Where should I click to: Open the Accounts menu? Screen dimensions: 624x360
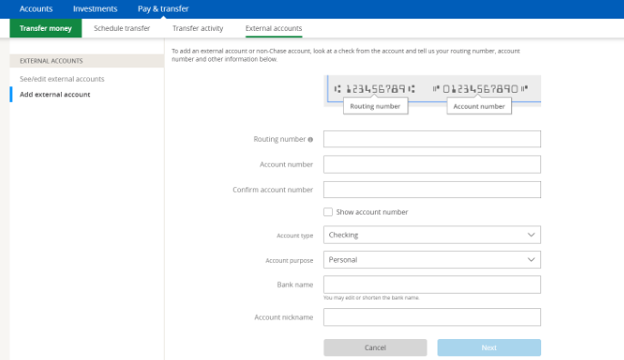[35, 9]
